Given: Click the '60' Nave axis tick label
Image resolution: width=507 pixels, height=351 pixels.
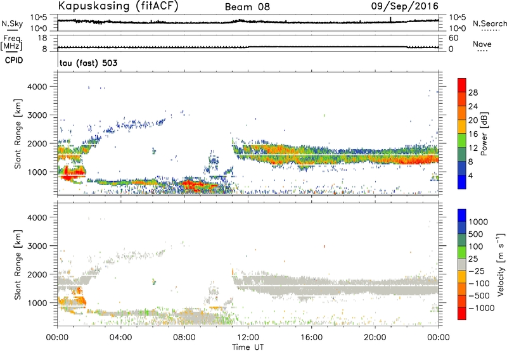Looking at the screenshot, I should coord(453,38).
